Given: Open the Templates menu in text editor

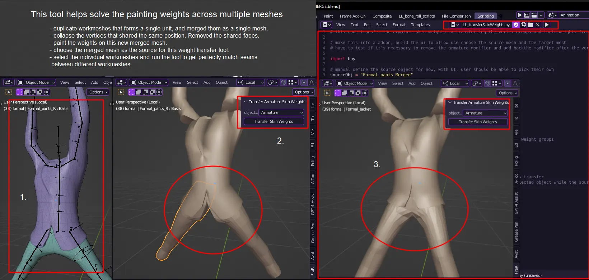Looking at the screenshot, I should coord(420,25).
